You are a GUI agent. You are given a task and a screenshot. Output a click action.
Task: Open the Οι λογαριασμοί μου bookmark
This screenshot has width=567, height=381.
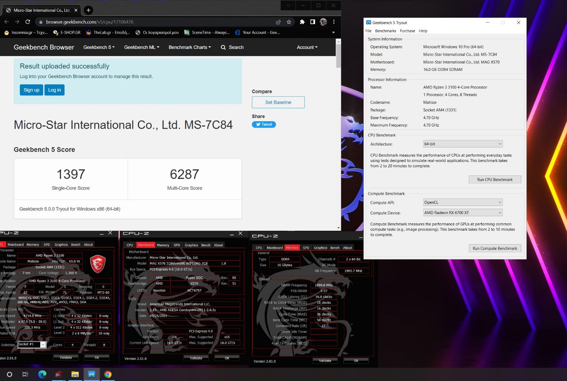coord(157,33)
